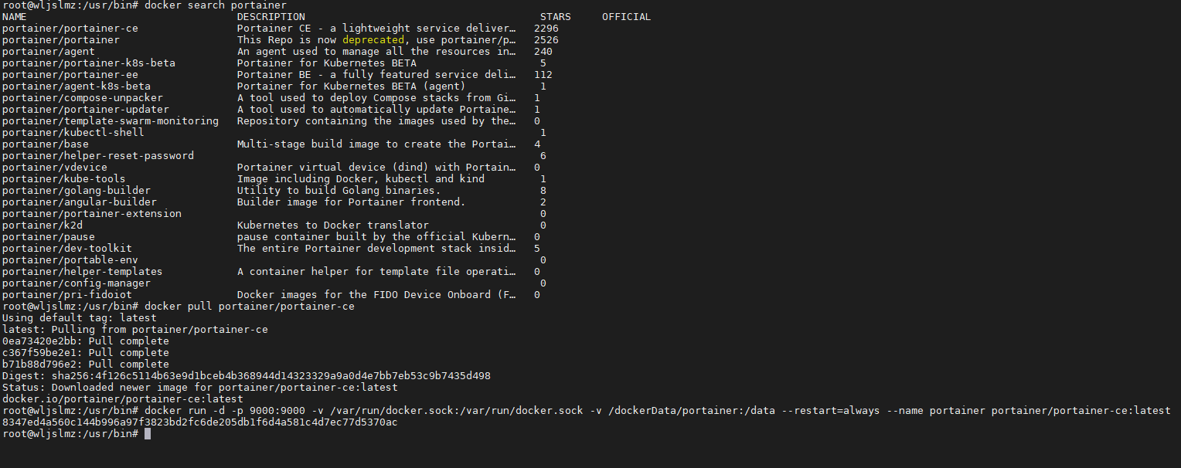Click the STARS column header
This screenshot has width=1181, height=468.
[x=556, y=16]
